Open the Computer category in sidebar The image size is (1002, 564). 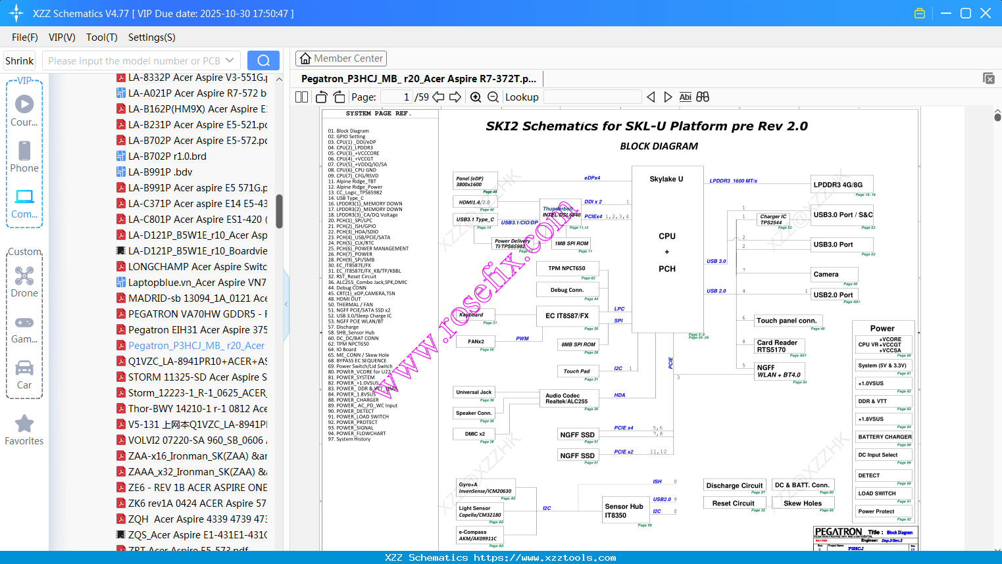coord(24,203)
